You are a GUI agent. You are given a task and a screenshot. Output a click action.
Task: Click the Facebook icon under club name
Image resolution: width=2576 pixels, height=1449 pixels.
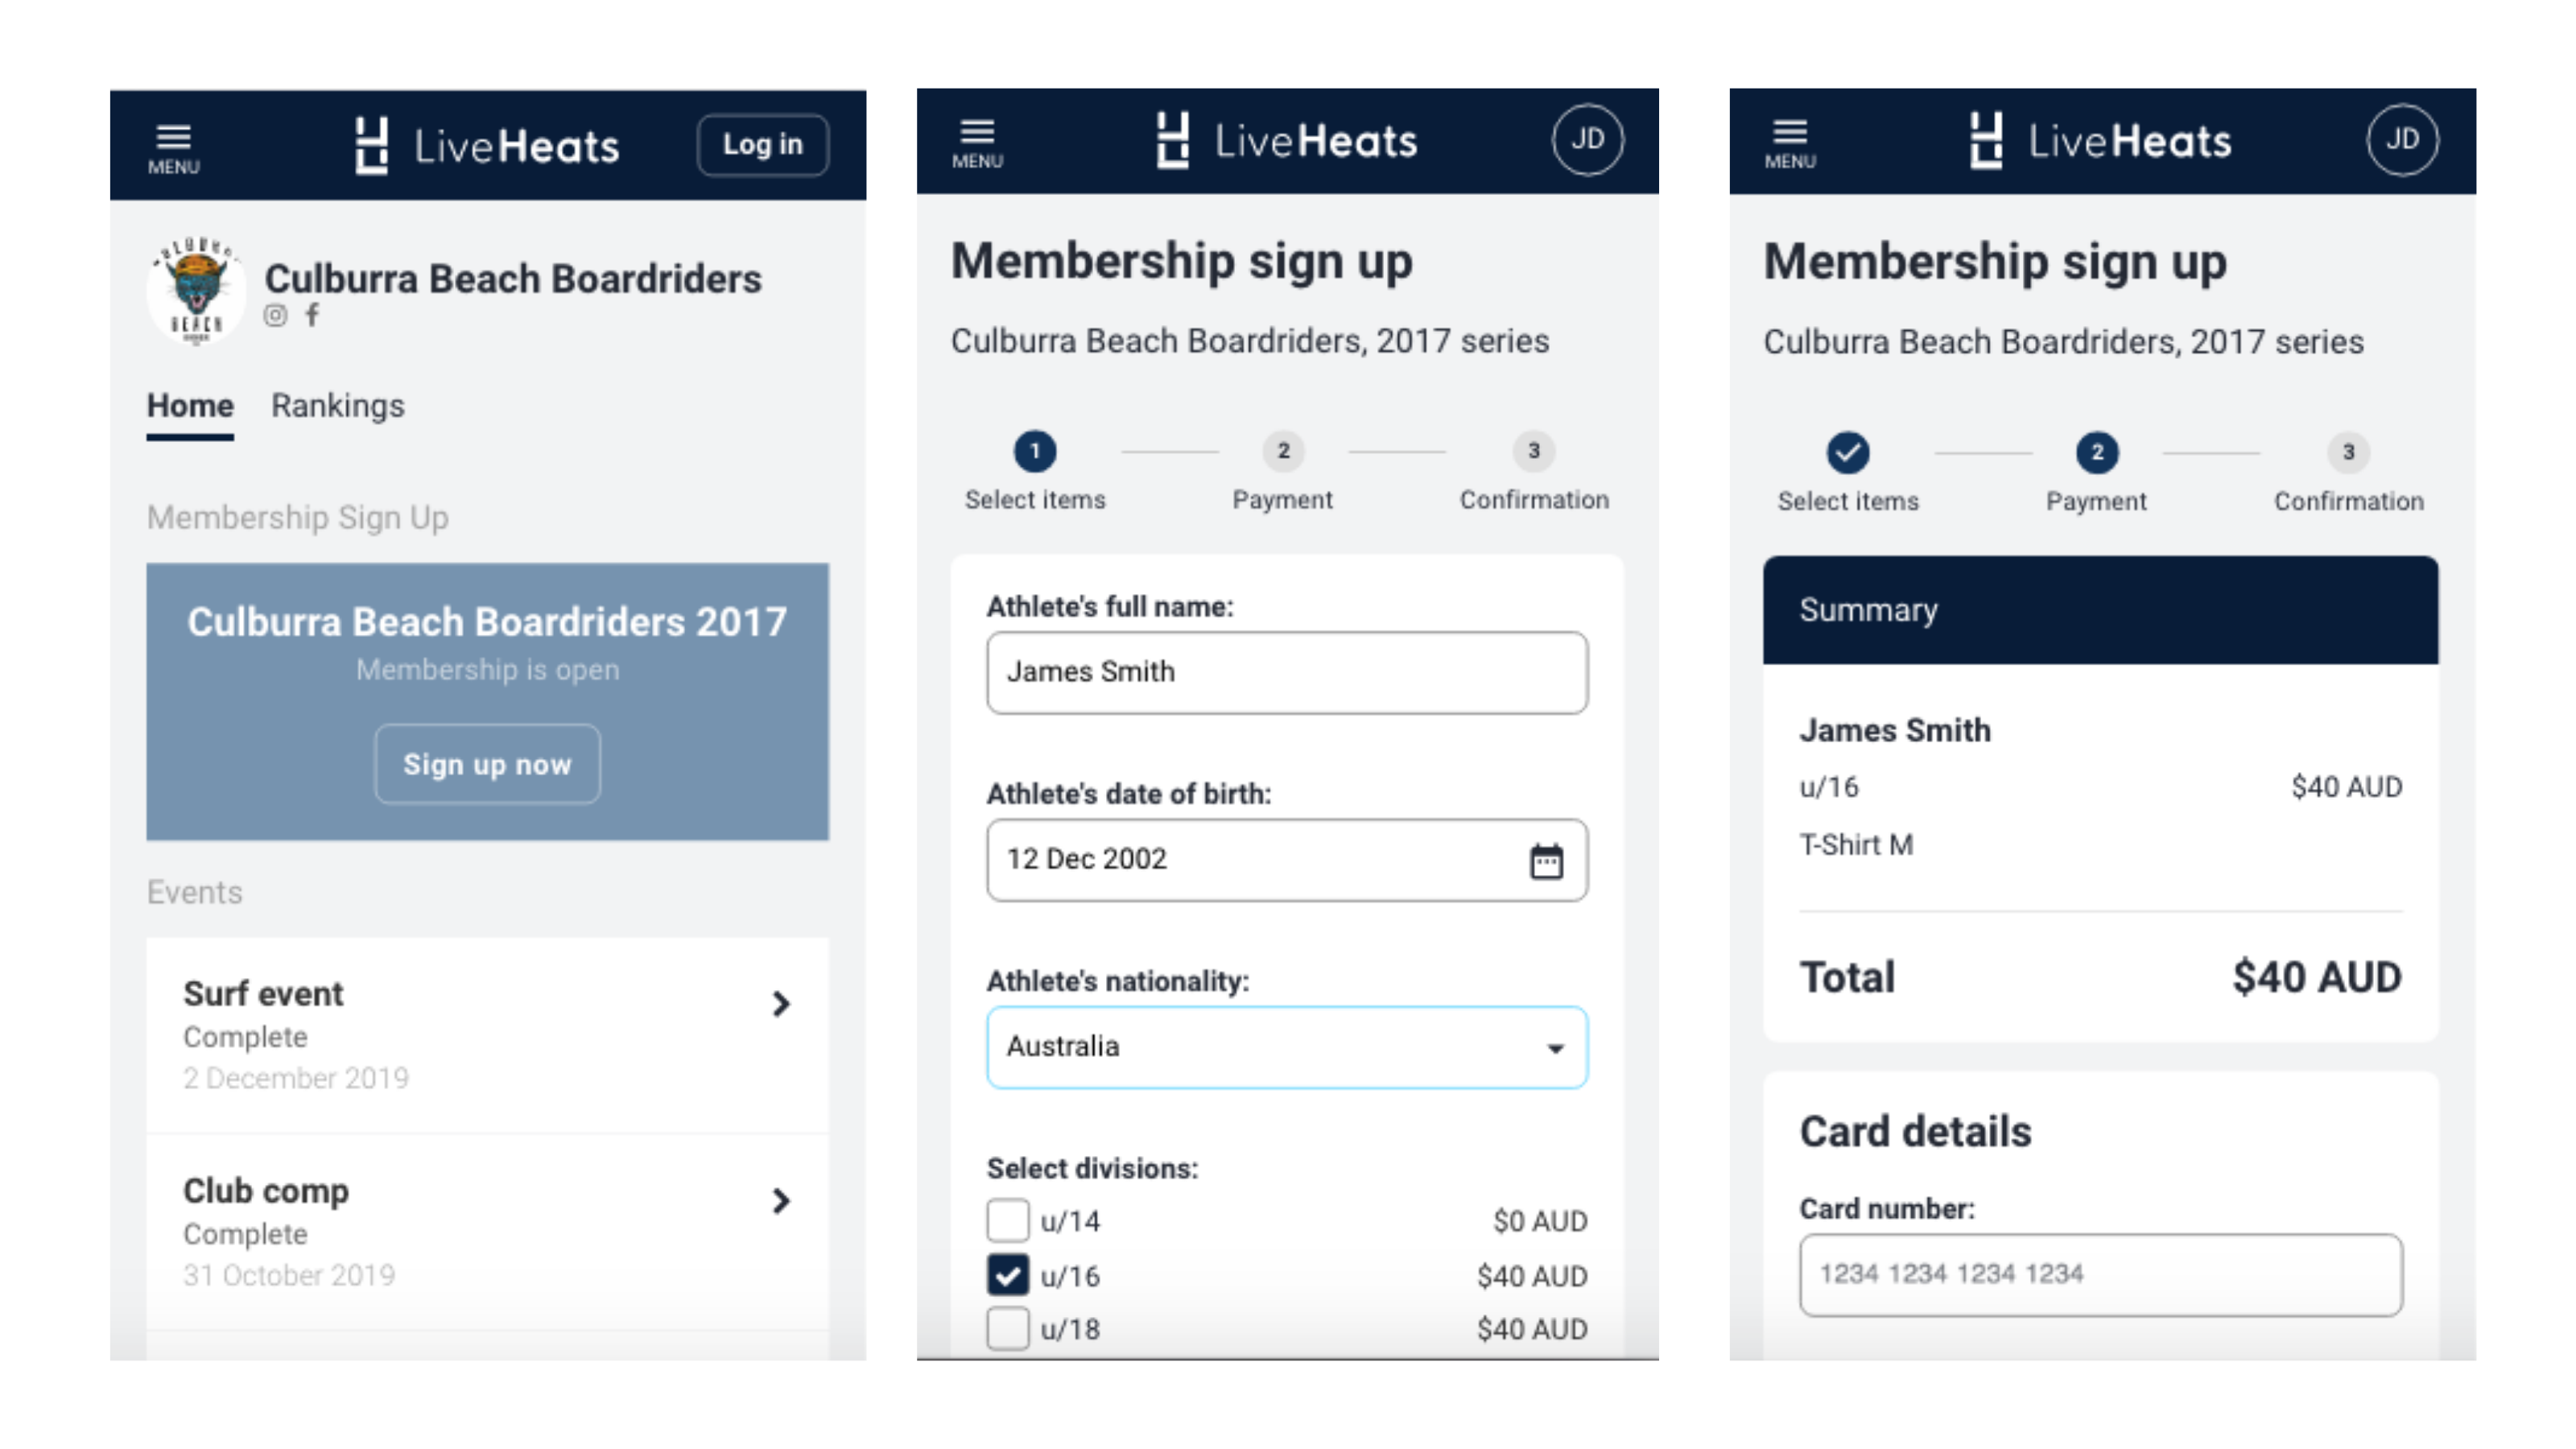[313, 315]
